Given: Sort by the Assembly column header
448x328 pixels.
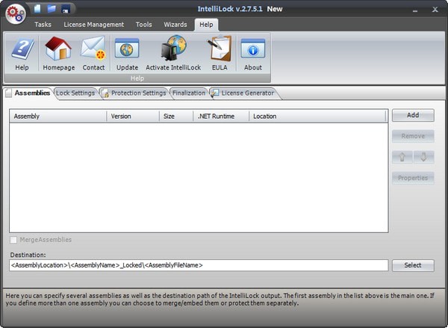Looking at the screenshot, I should coord(58,117).
